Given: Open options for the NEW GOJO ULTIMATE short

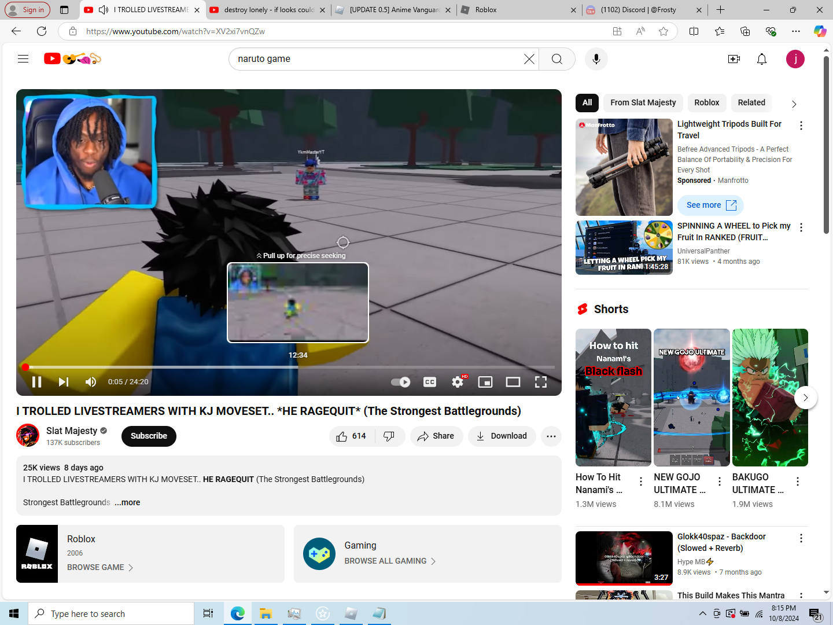Looking at the screenshot, I should [x=720, y=481].
